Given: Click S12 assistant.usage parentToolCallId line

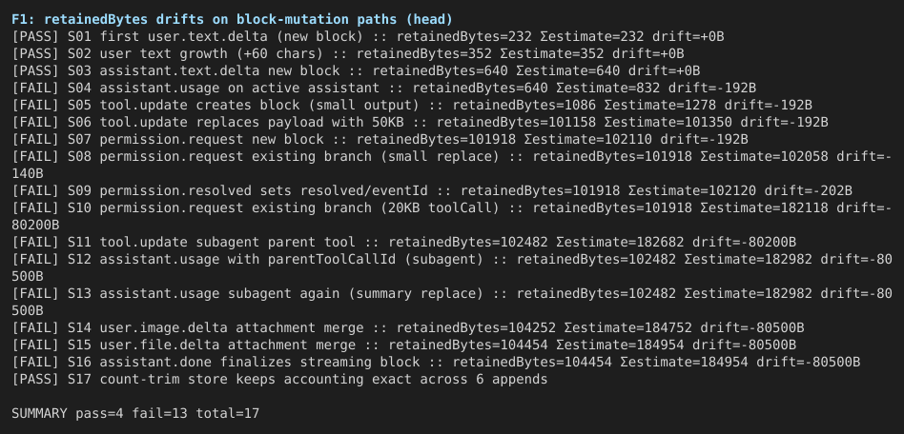Looking at the screenshot, I should tap(451, 268).
